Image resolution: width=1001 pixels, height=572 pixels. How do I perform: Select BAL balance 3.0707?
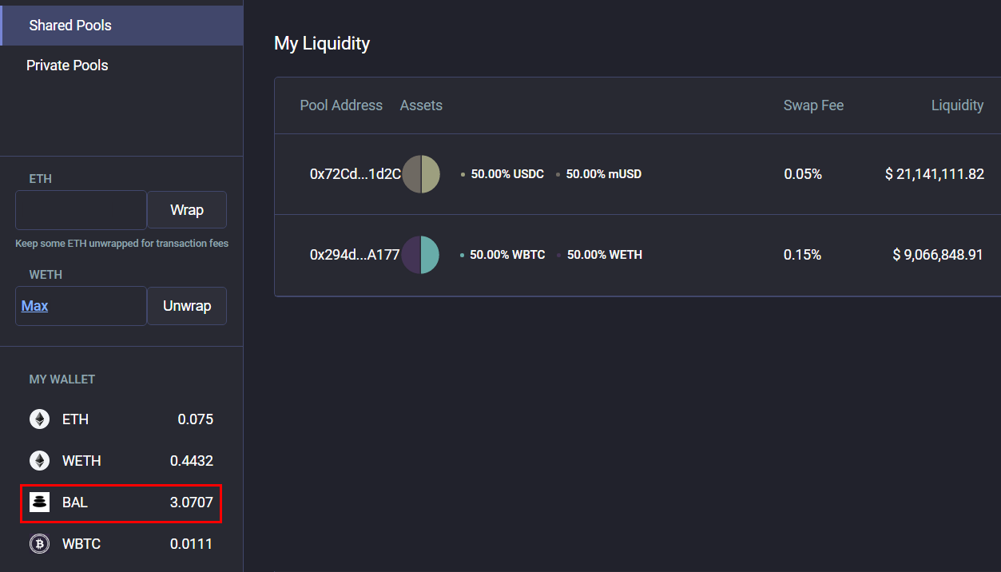[192, 502]
